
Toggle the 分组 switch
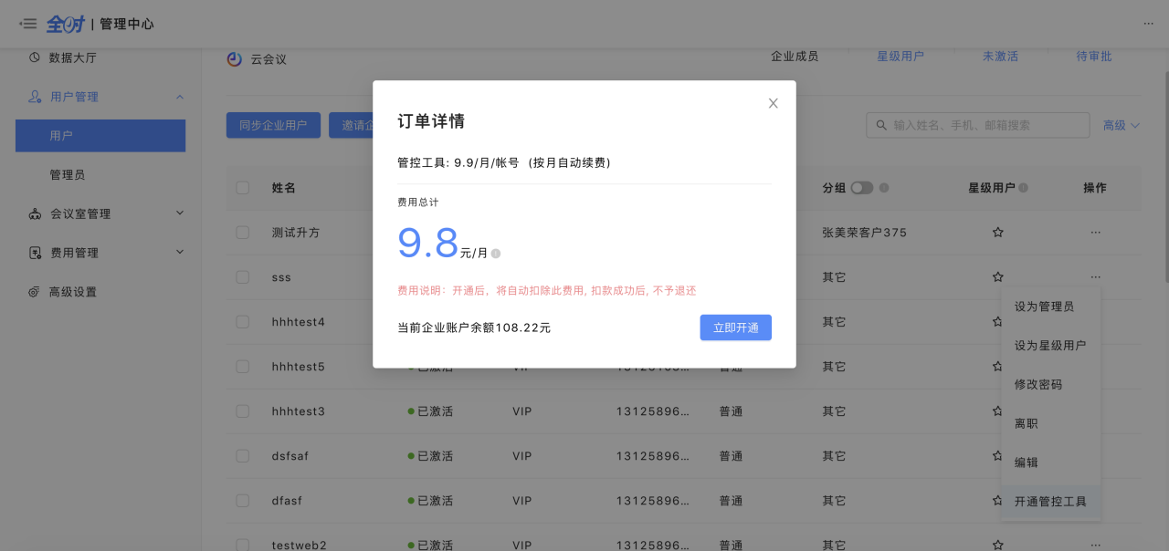(x=861, y=188)
